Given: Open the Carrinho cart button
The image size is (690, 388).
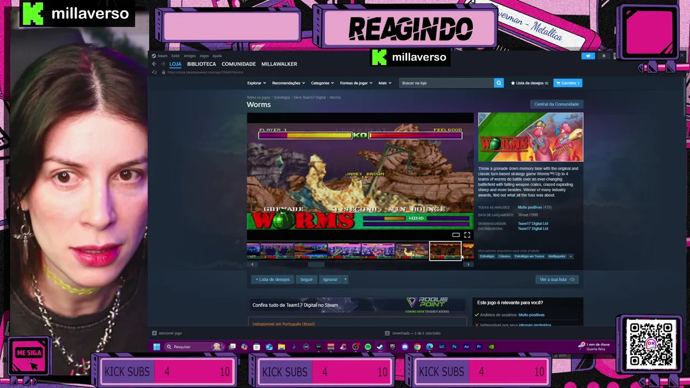Looking at the screenshot, I should point(568,83).
